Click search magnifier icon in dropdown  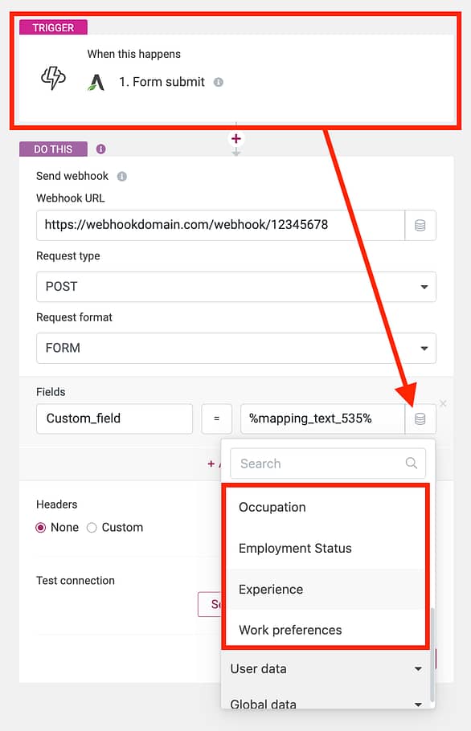[x=412, y=463]
